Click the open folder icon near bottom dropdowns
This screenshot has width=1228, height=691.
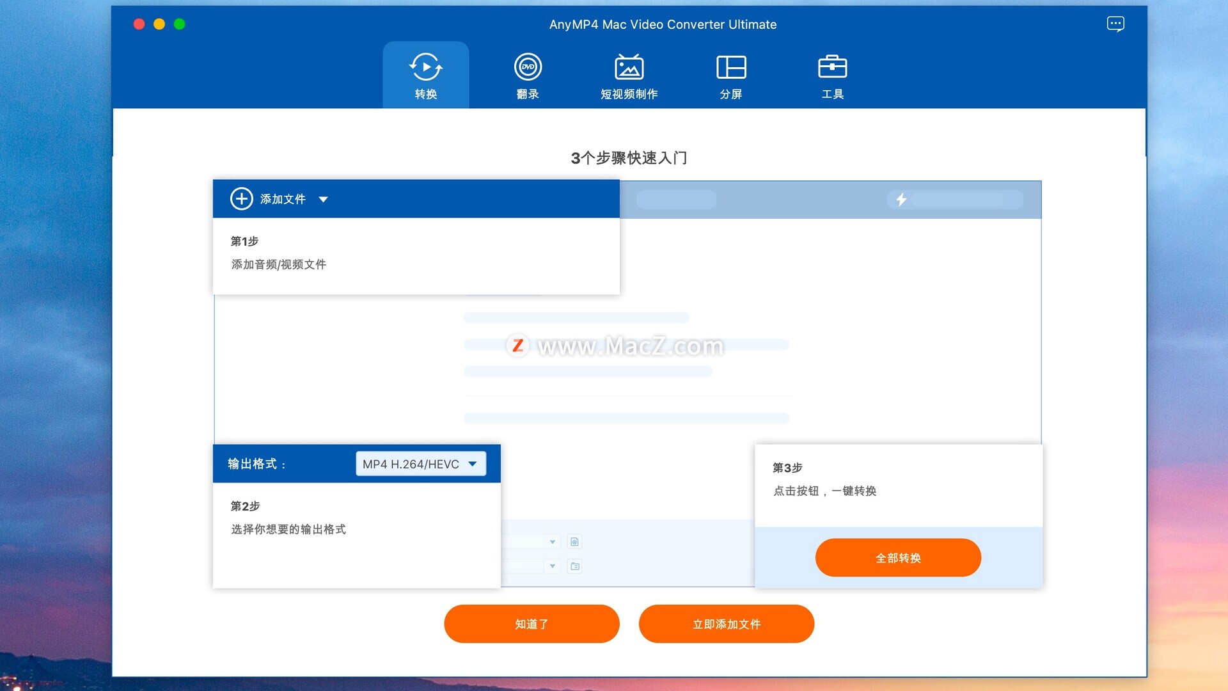click(574, 566)
